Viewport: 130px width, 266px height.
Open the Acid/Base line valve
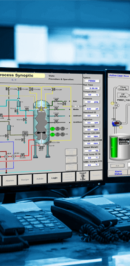(56, 122)
